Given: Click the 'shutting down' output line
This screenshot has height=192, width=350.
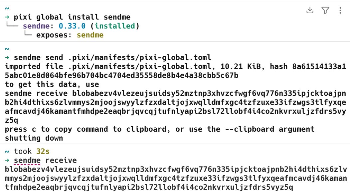Looking at the screenshot, I should pos(34,138).
